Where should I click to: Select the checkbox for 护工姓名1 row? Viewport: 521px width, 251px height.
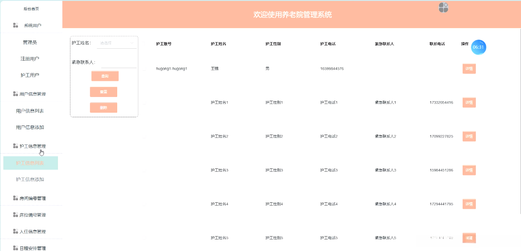144,104
